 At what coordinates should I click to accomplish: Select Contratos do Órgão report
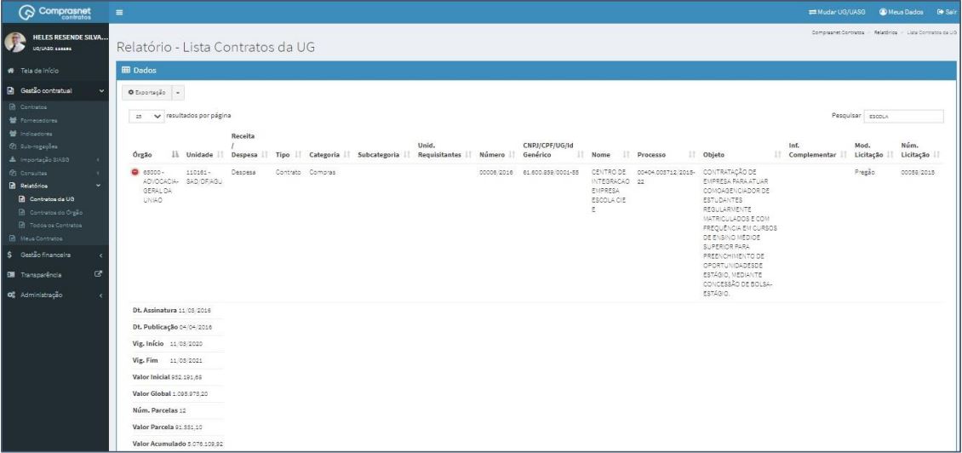tap(54, 212)
